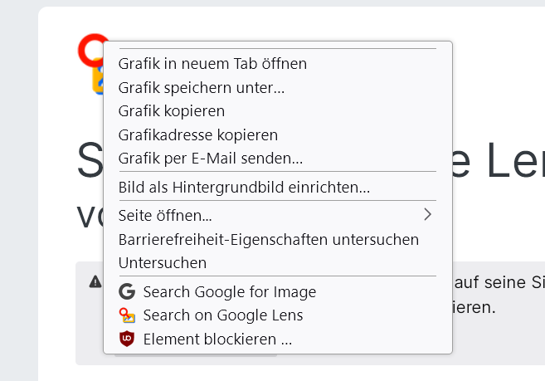Screen dimensions: 545x381
Task: Pick Grafik kopieren from the menu
Action: pos(172,110)
